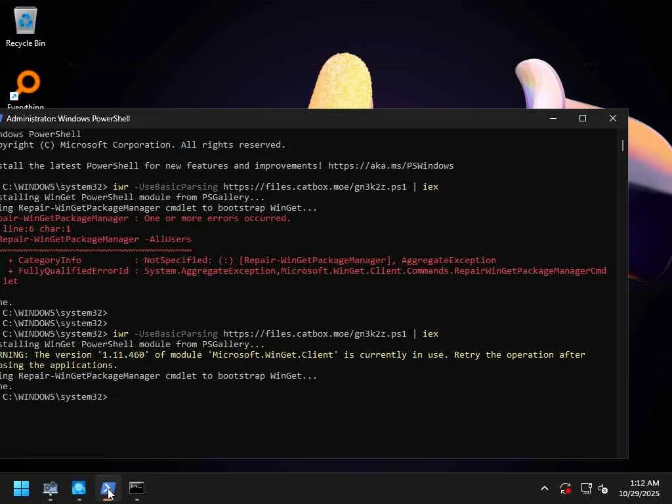The height and width of the screenshot is (504, 672).
Task: Click the yellow warning about version '1.11.460'
Action: [292, 355]
